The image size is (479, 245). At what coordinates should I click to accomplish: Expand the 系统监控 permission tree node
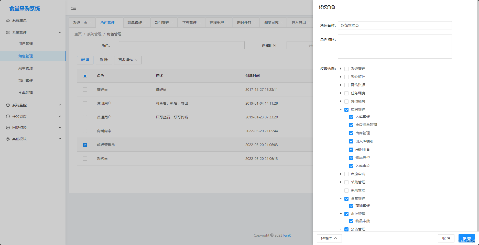[341, 77]
